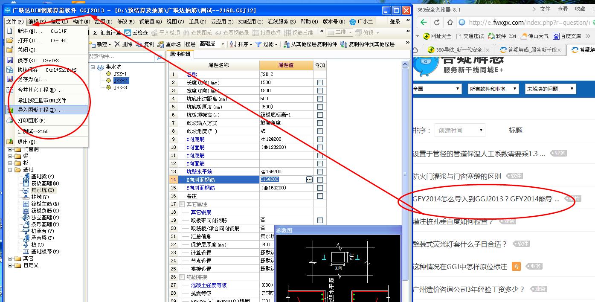Image resolution: width=595 pixels, height=302 pixels.
Task: Click 关闭 (Close) in File menu
Action: [46, 50]
